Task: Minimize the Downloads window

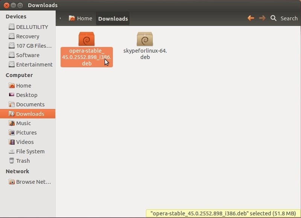Action: pos(13,5)
